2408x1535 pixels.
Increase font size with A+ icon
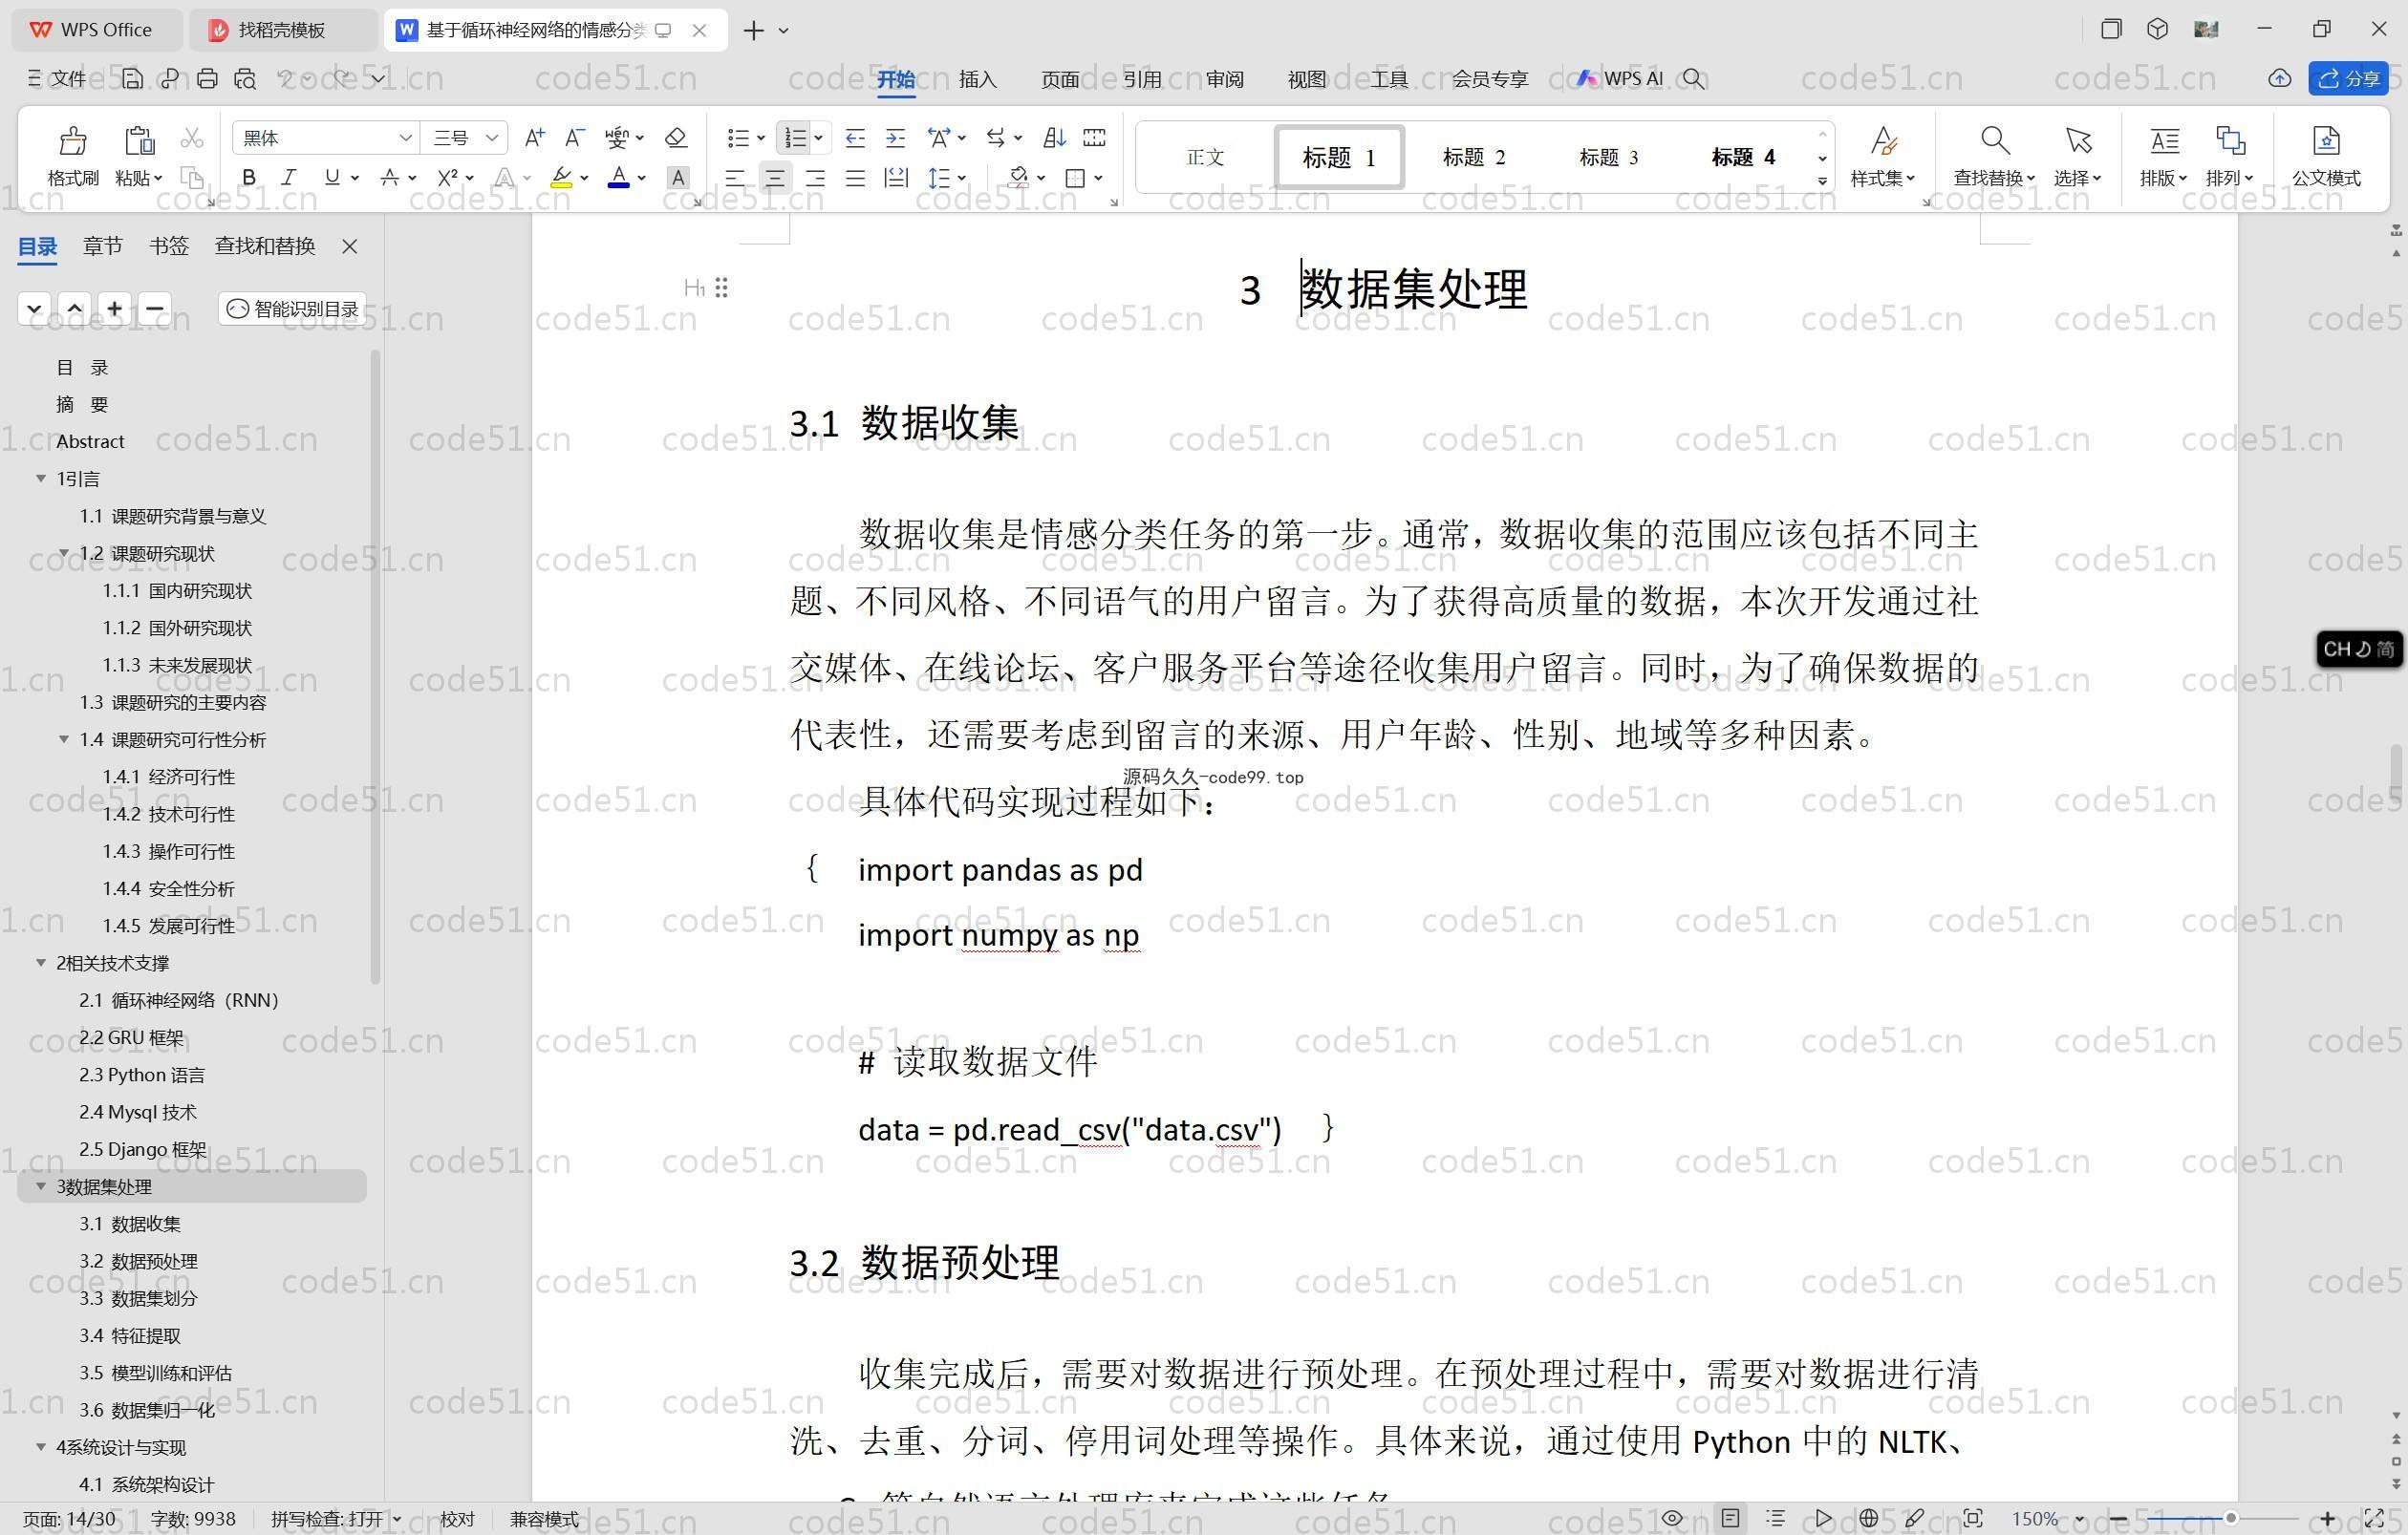535,138
